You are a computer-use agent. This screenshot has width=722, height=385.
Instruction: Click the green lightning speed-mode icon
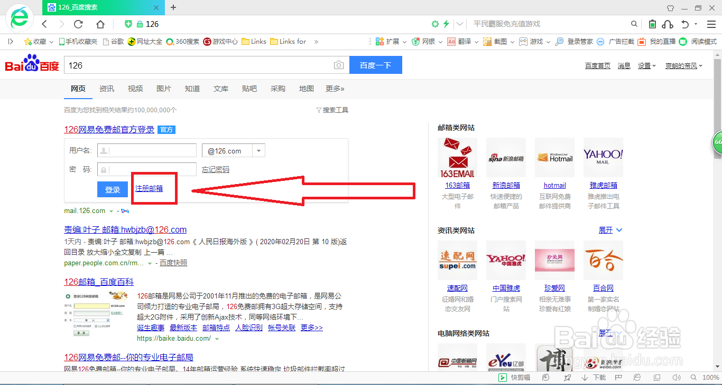[446, 24]
